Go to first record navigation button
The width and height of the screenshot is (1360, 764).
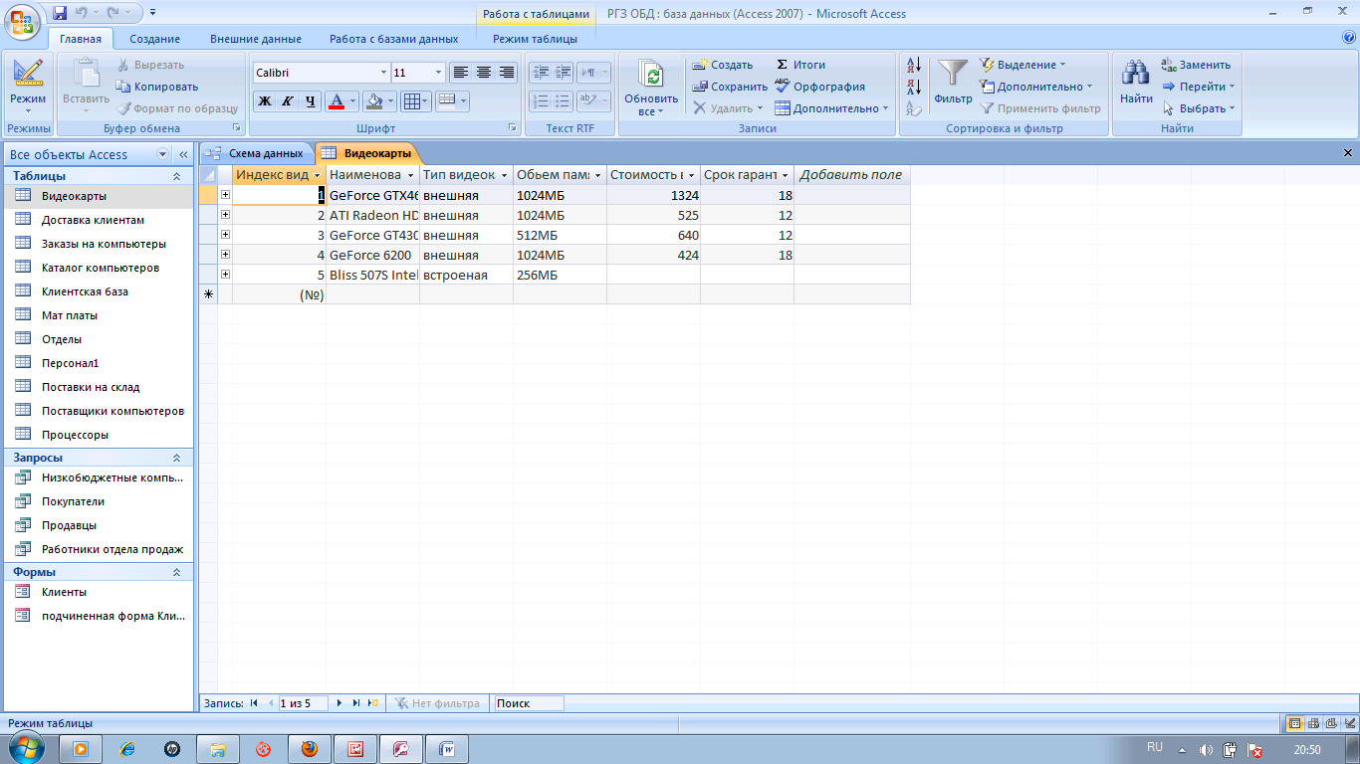click(x=255, y=703)
